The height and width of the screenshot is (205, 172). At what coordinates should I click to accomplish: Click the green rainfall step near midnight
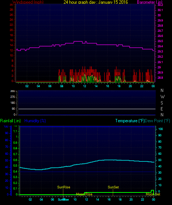point(152,191)
